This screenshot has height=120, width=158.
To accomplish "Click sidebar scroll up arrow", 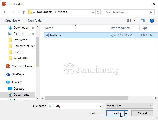I will [x=38, y=27].
